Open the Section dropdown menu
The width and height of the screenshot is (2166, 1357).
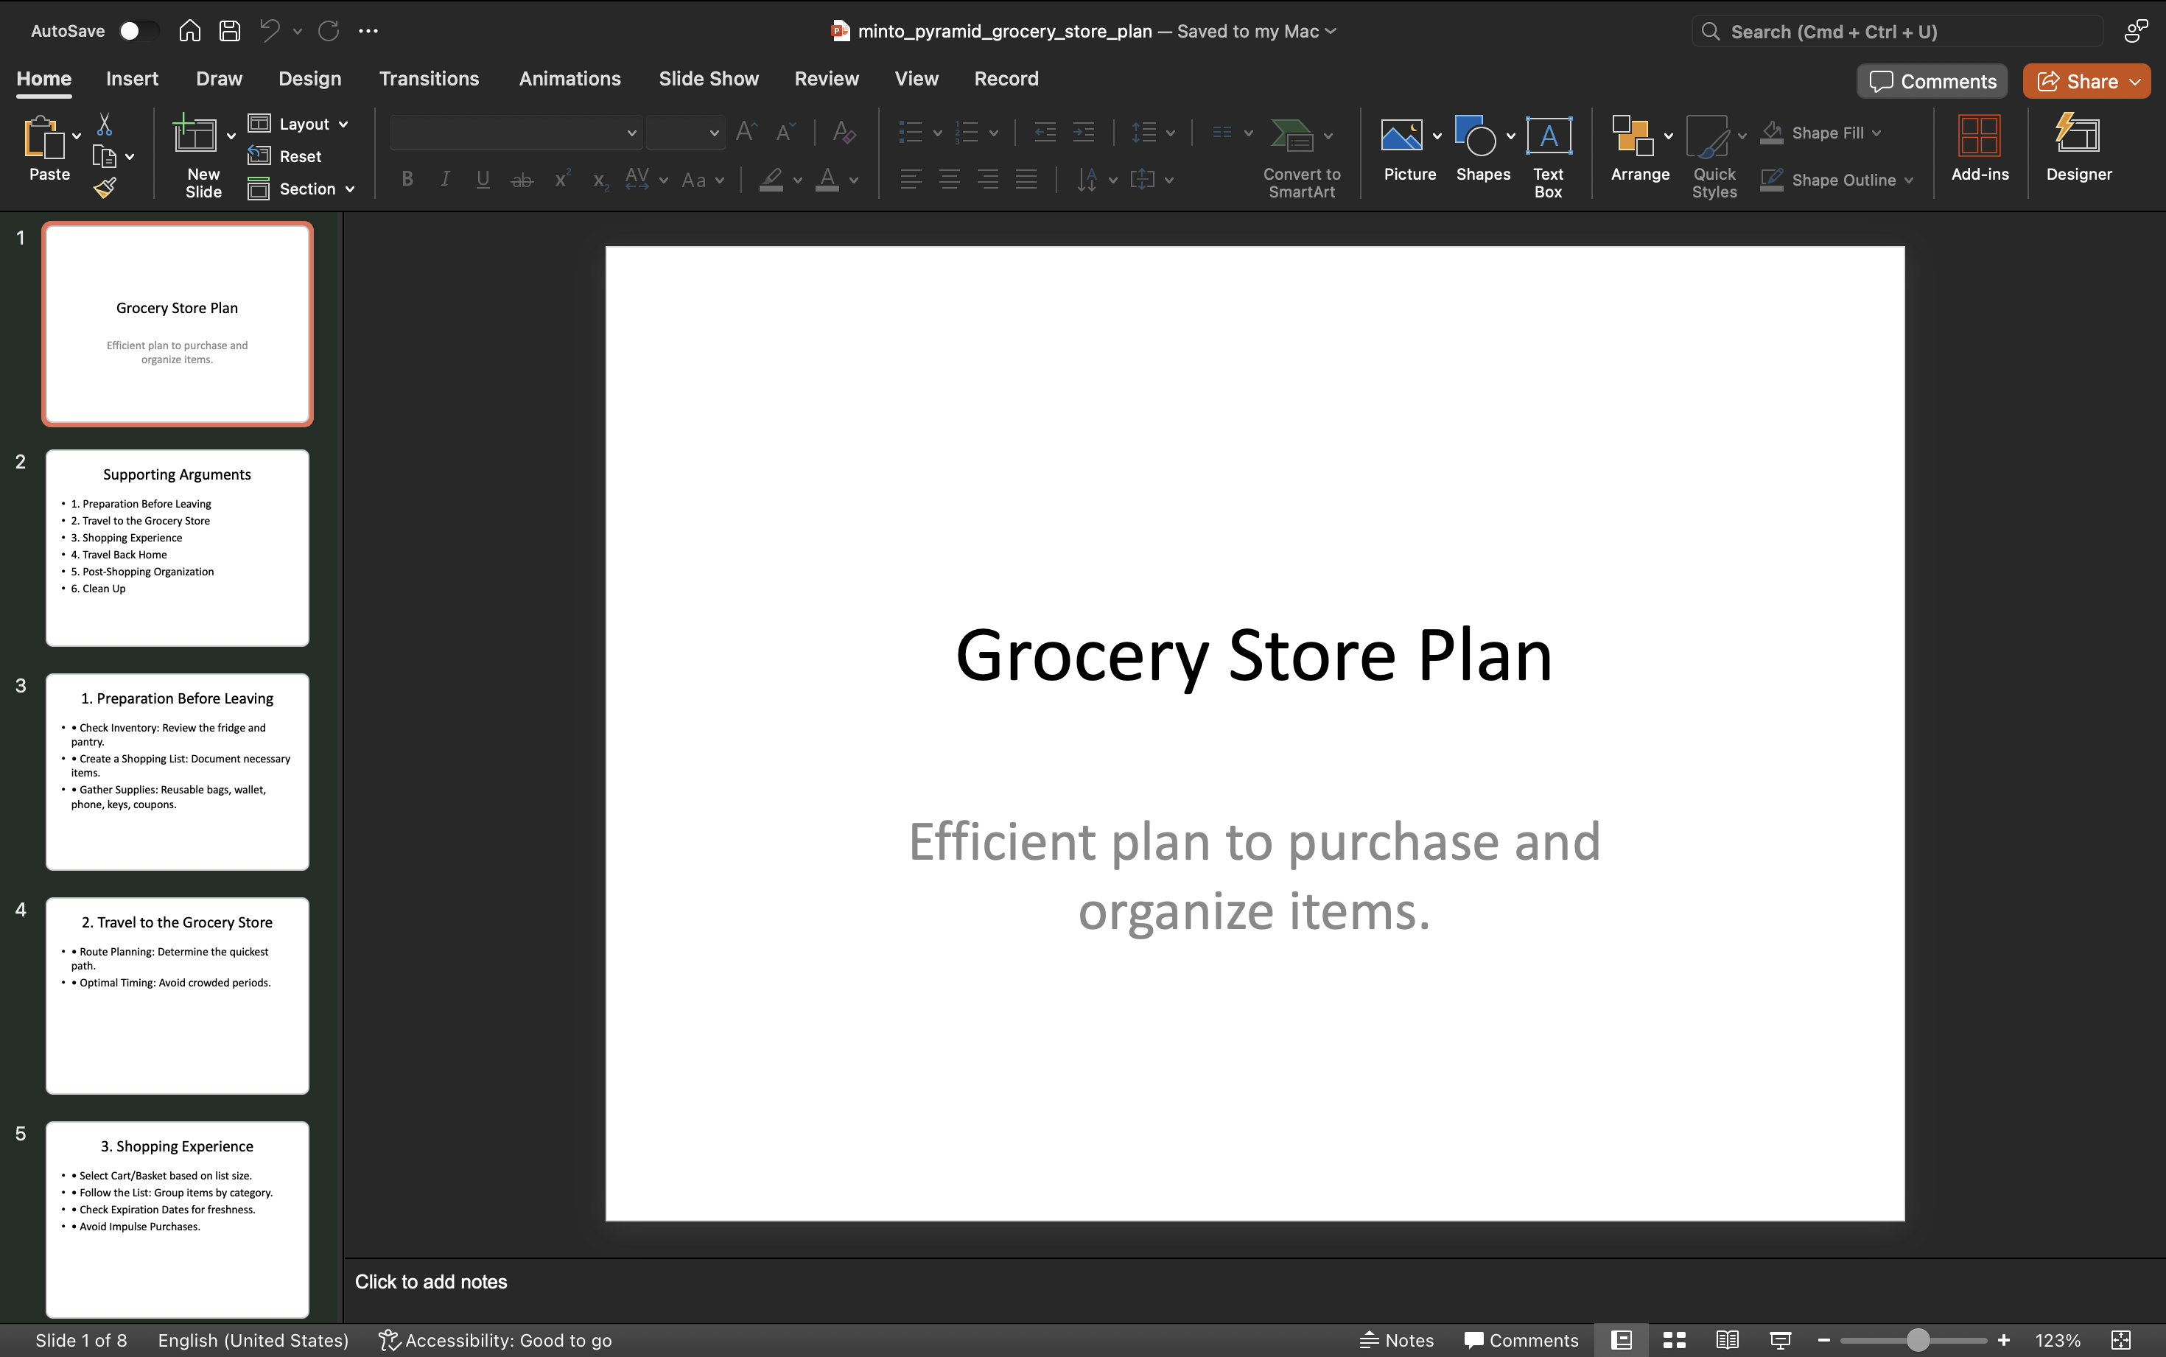[x=350, y=189]
